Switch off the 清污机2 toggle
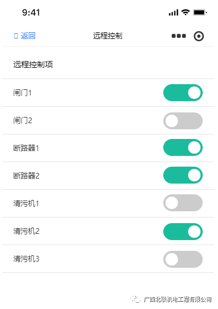 tap(183, 232)
